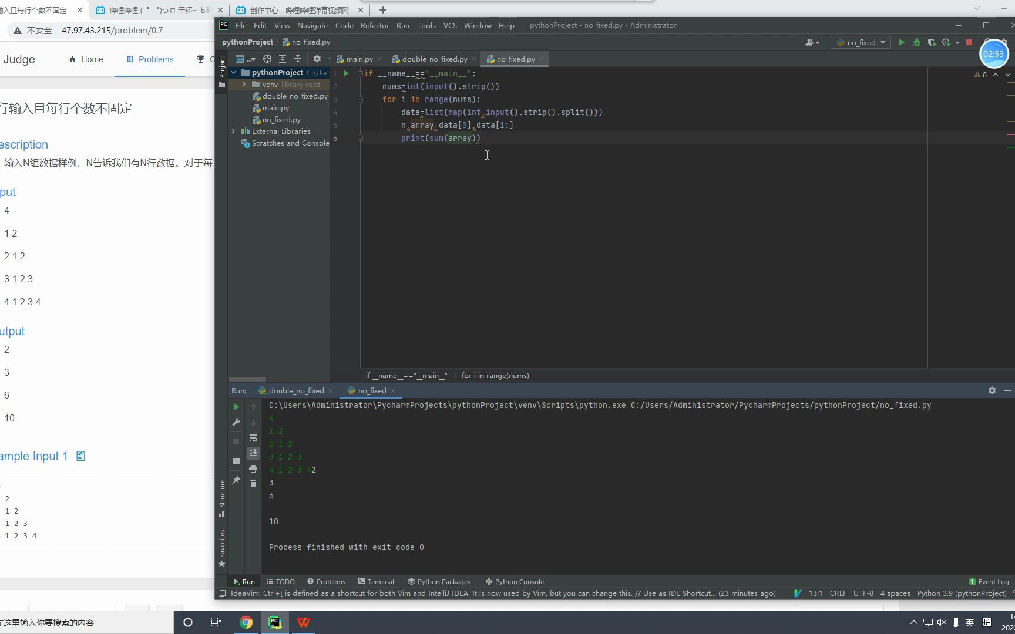Viewport: 1015px width, 634px height.
Task: Expand the venv library root folder
Action: coord(243,85)
